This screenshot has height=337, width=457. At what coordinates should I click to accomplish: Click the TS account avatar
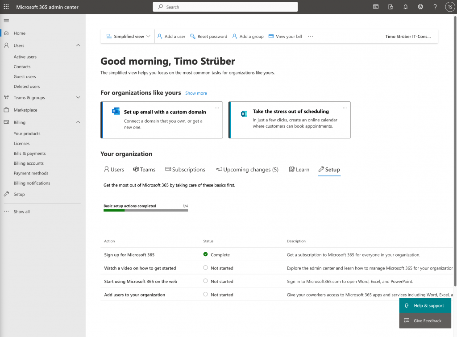(449, 7)
